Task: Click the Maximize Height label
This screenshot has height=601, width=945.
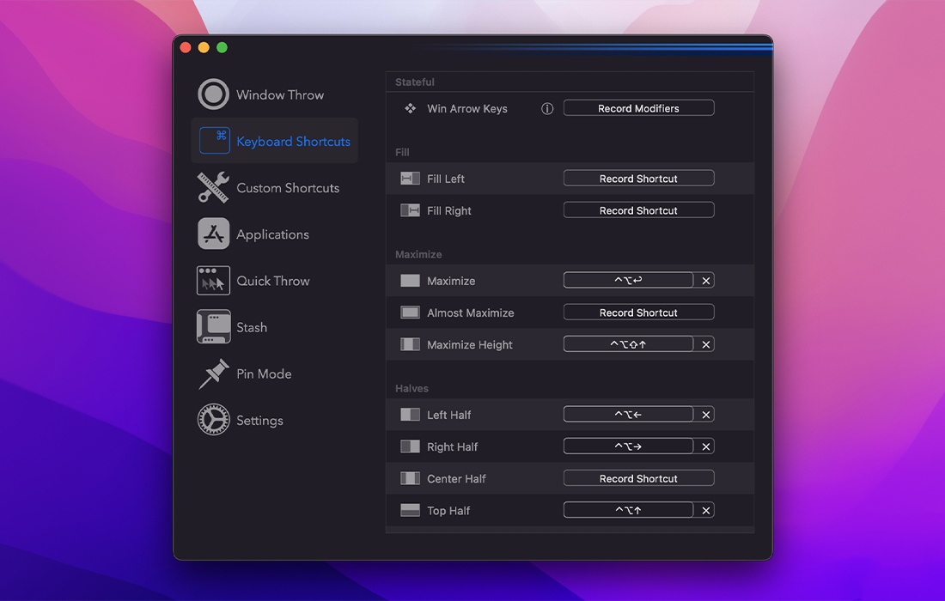Action: (469, 344)
